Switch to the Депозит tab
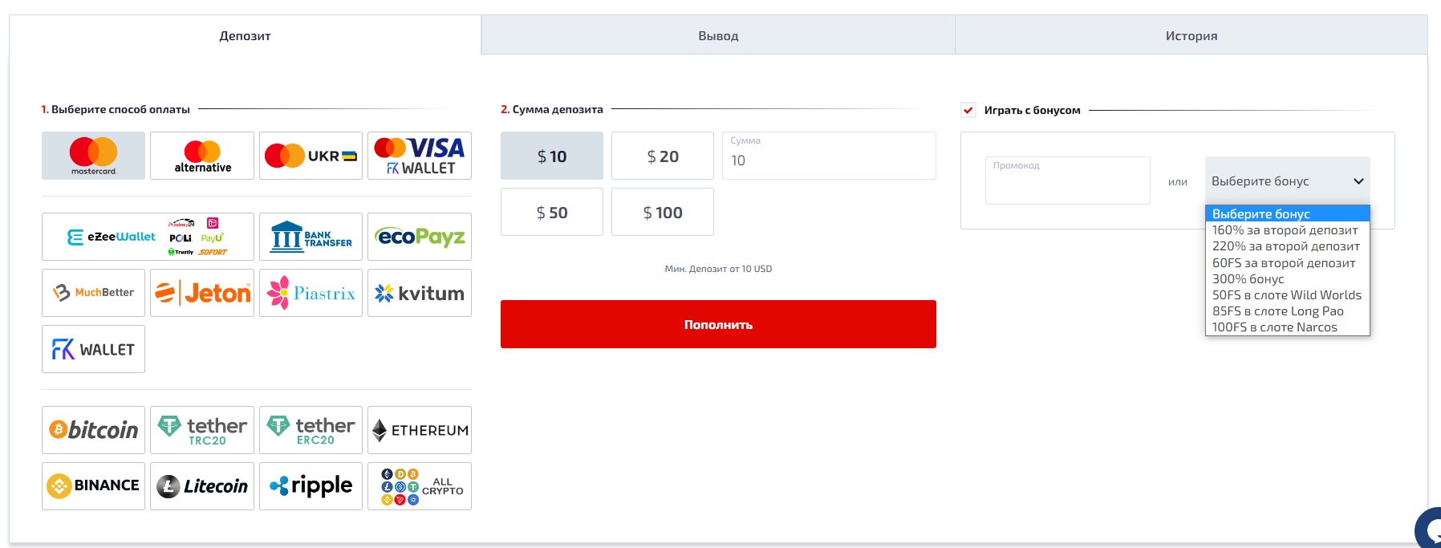This screenshot has width=1441, height=548. coord(245,35)
